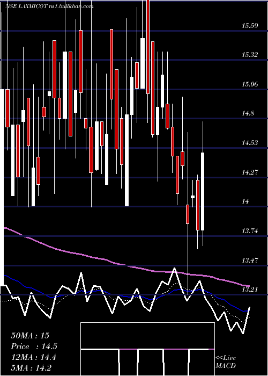Click the MACD histogram panel box

pyautogui.click(x=147, y=349)
